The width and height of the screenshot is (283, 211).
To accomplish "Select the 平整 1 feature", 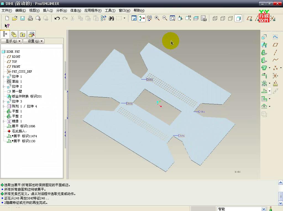I will click(x=17, y=111).
